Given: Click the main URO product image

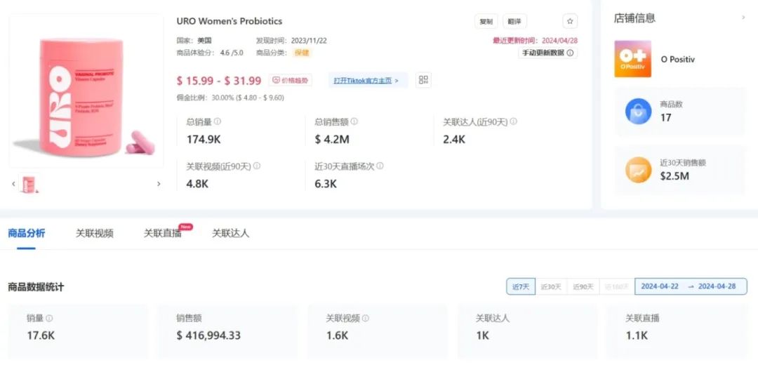Looking at the screenshot, I should pos(86,91).
